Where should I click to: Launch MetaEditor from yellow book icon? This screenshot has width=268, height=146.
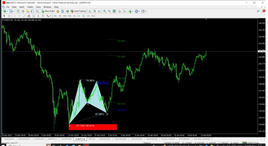click(x=58, y=11)
